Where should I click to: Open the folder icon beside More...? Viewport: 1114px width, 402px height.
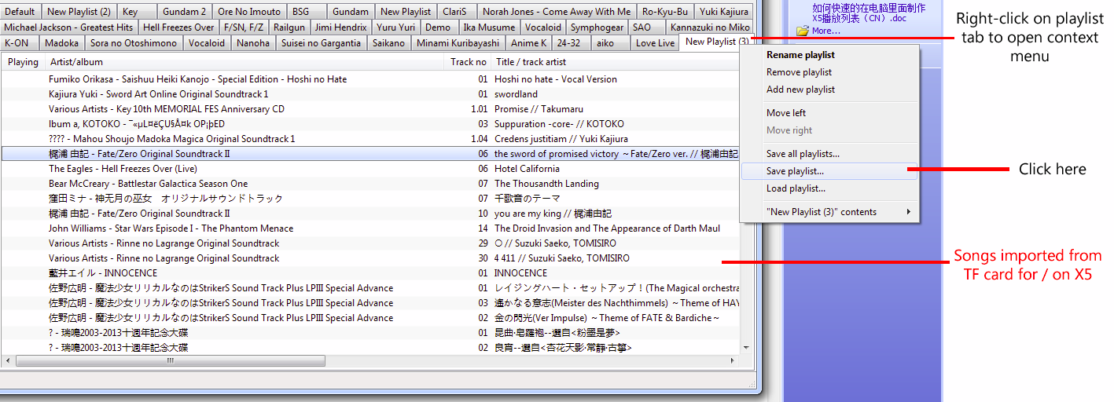803,31
